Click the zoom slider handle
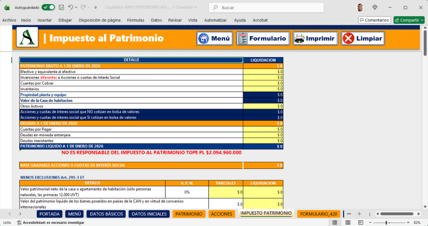The height and width of the screenshot is (226, 428). (386, 223)
